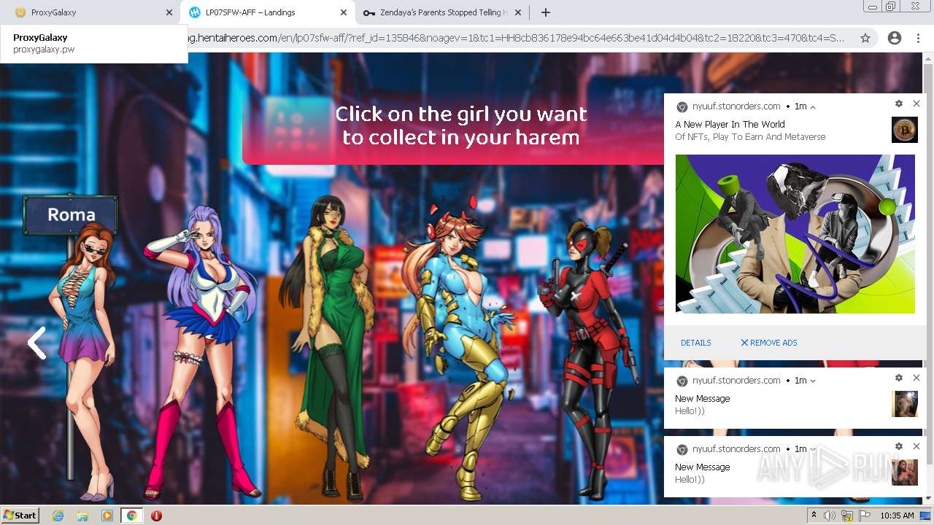This screenshot has height=525, width=934.
Task: Open File Explorer from taskbar
Action: (82, 516)
